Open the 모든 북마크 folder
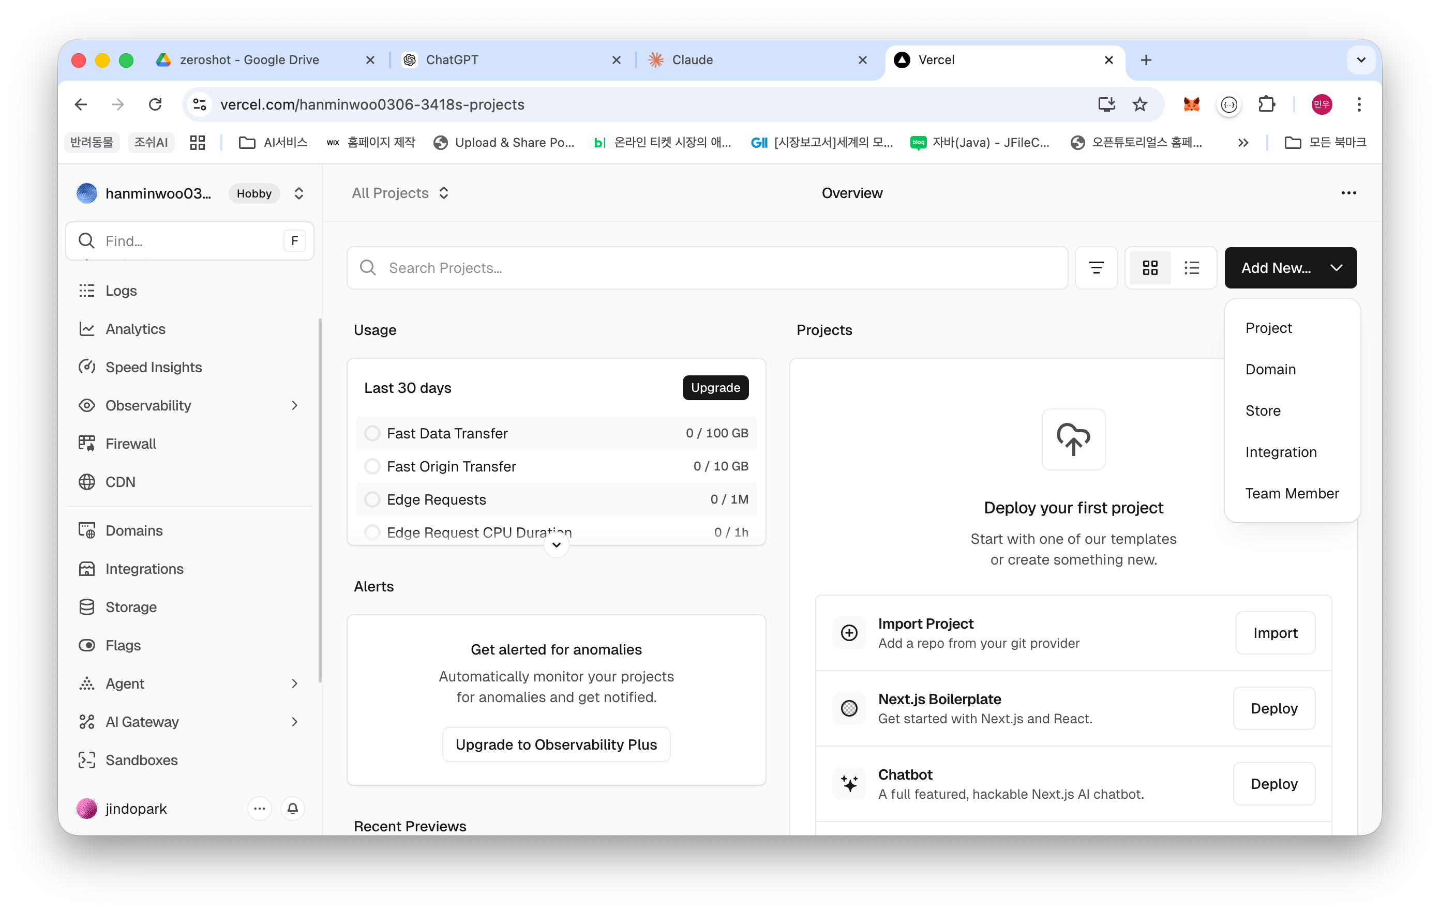Image resolution: width=1440 pixels, height=912 pixels. click(1325, 142)
